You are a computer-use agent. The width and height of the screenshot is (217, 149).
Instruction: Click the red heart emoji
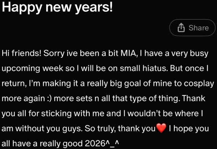(161, 128)
